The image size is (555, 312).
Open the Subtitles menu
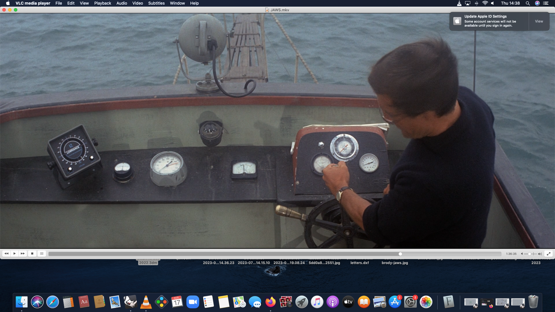click(156, 3)
